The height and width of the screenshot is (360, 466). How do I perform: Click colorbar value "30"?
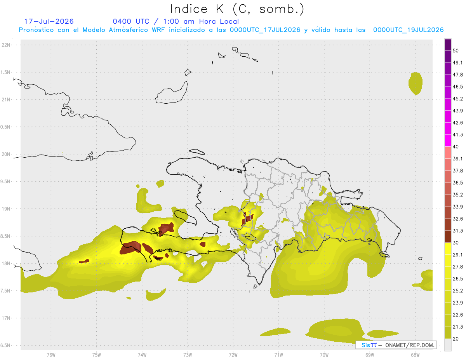tap(456, 243)
